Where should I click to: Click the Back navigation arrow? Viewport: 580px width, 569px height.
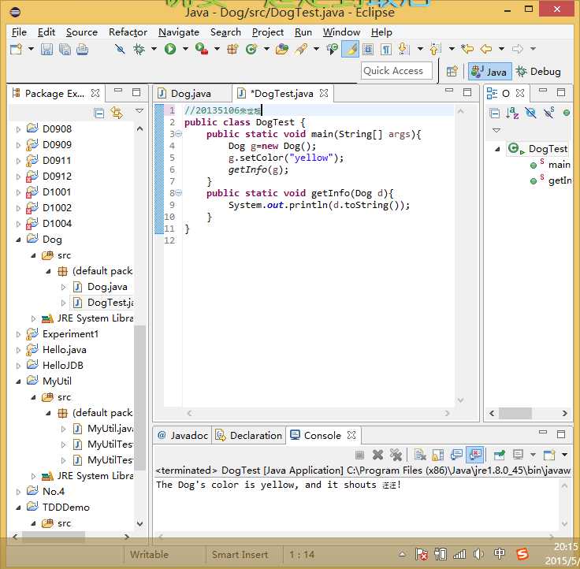[x=485, y=49]
